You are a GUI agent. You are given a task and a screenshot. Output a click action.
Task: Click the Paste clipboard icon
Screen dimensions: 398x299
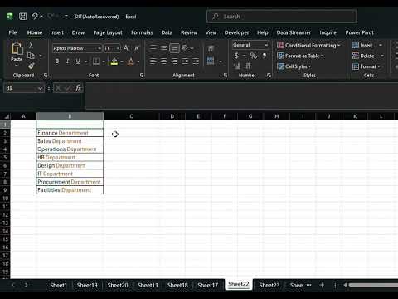tap(17, 48)
